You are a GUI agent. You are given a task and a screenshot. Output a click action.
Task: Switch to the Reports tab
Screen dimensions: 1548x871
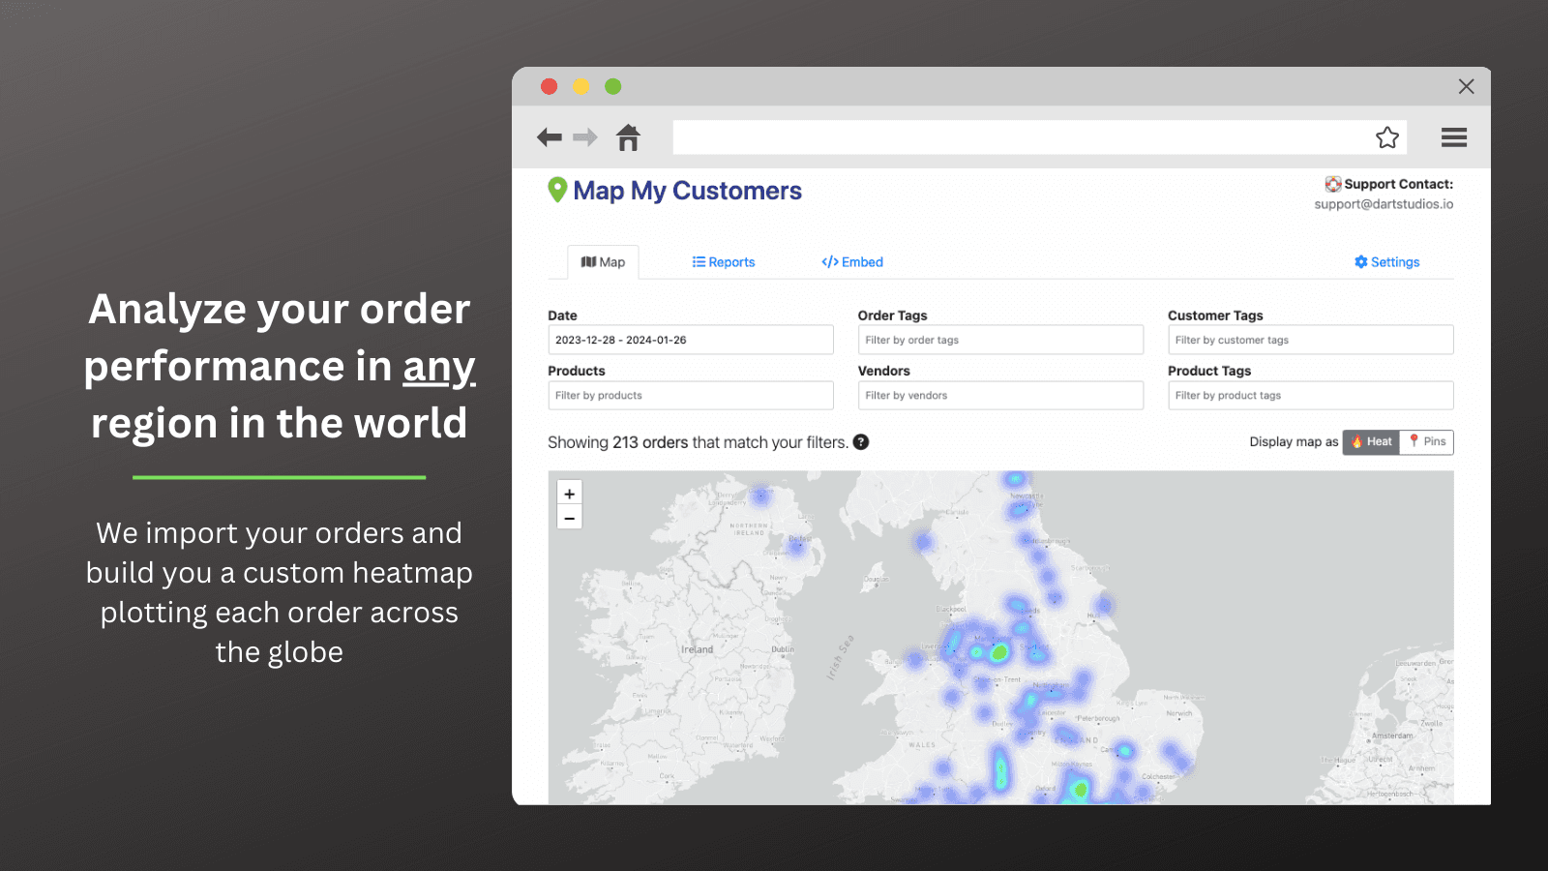(x=723, y=261)
